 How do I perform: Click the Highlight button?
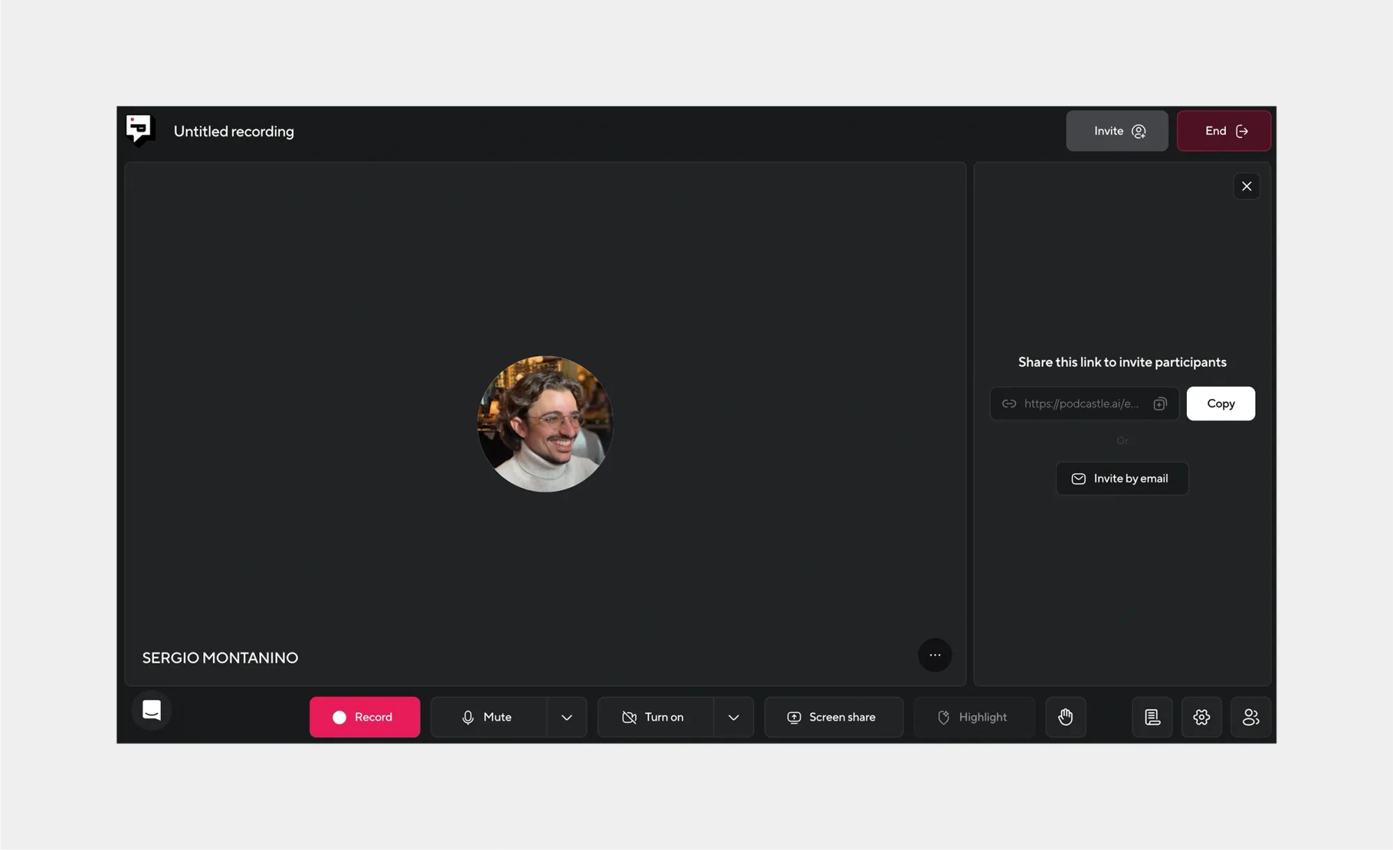pos(974,717)
